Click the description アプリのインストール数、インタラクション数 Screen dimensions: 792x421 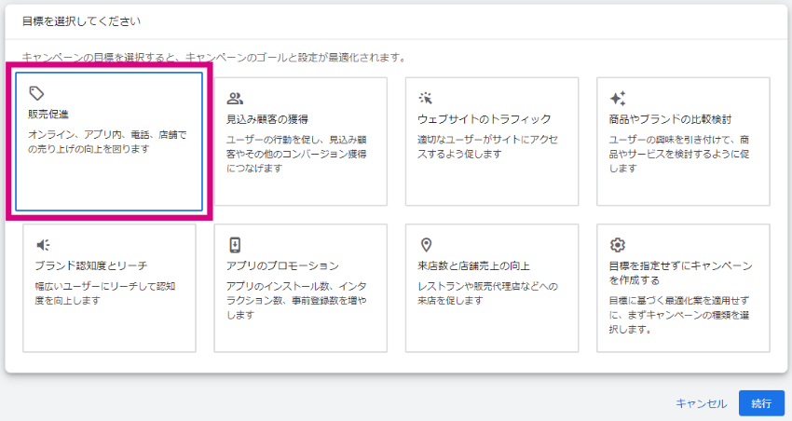point(296,300)
